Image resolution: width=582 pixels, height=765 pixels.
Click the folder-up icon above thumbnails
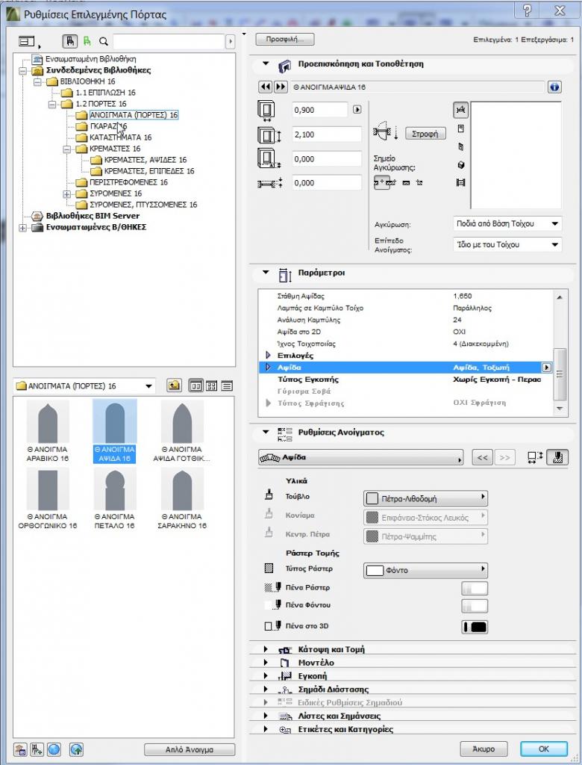(x=173, y=386)
